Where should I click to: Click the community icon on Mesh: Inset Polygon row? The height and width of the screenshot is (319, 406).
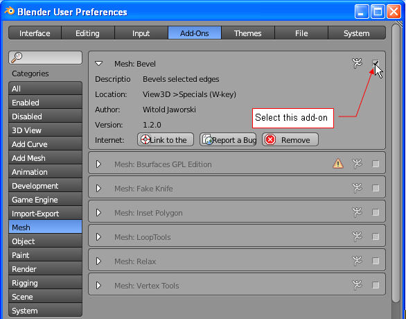tap(357, 212)
